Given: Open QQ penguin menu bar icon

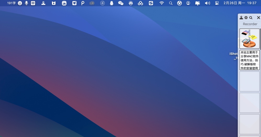Looking at the screenshot, I should coord(112,3).
